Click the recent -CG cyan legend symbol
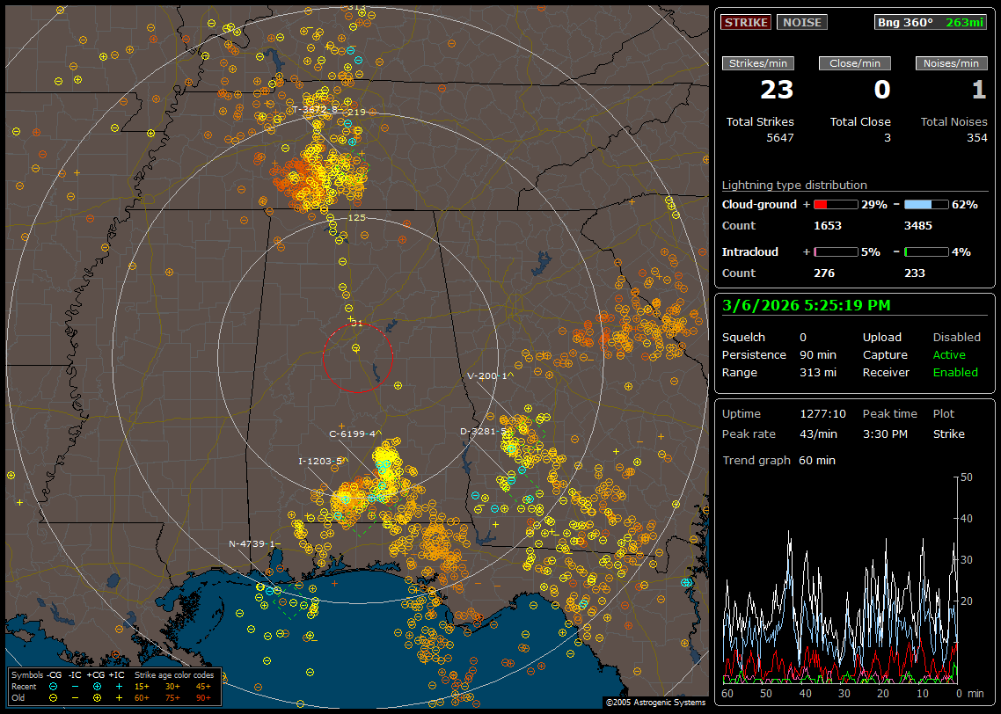Image resolution: width=1001 pixels, height=714 pixels. pyautogui.click(x=55, y=686)
